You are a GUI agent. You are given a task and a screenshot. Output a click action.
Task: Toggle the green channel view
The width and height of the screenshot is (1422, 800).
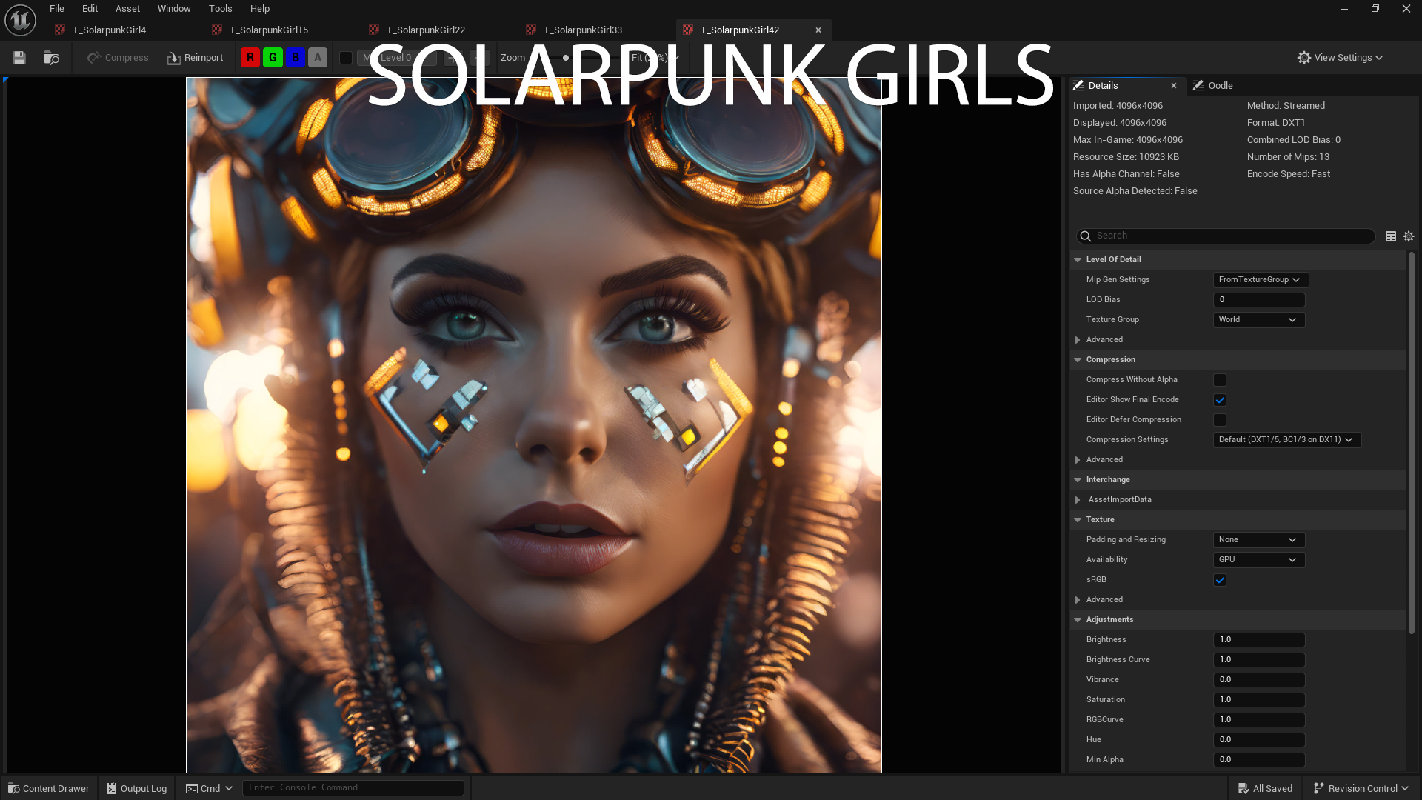(273, 58)
